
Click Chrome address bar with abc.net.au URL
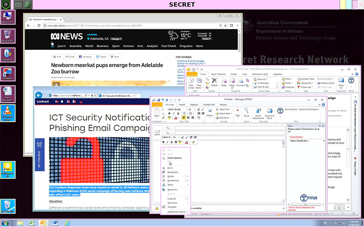pos(132,25)
